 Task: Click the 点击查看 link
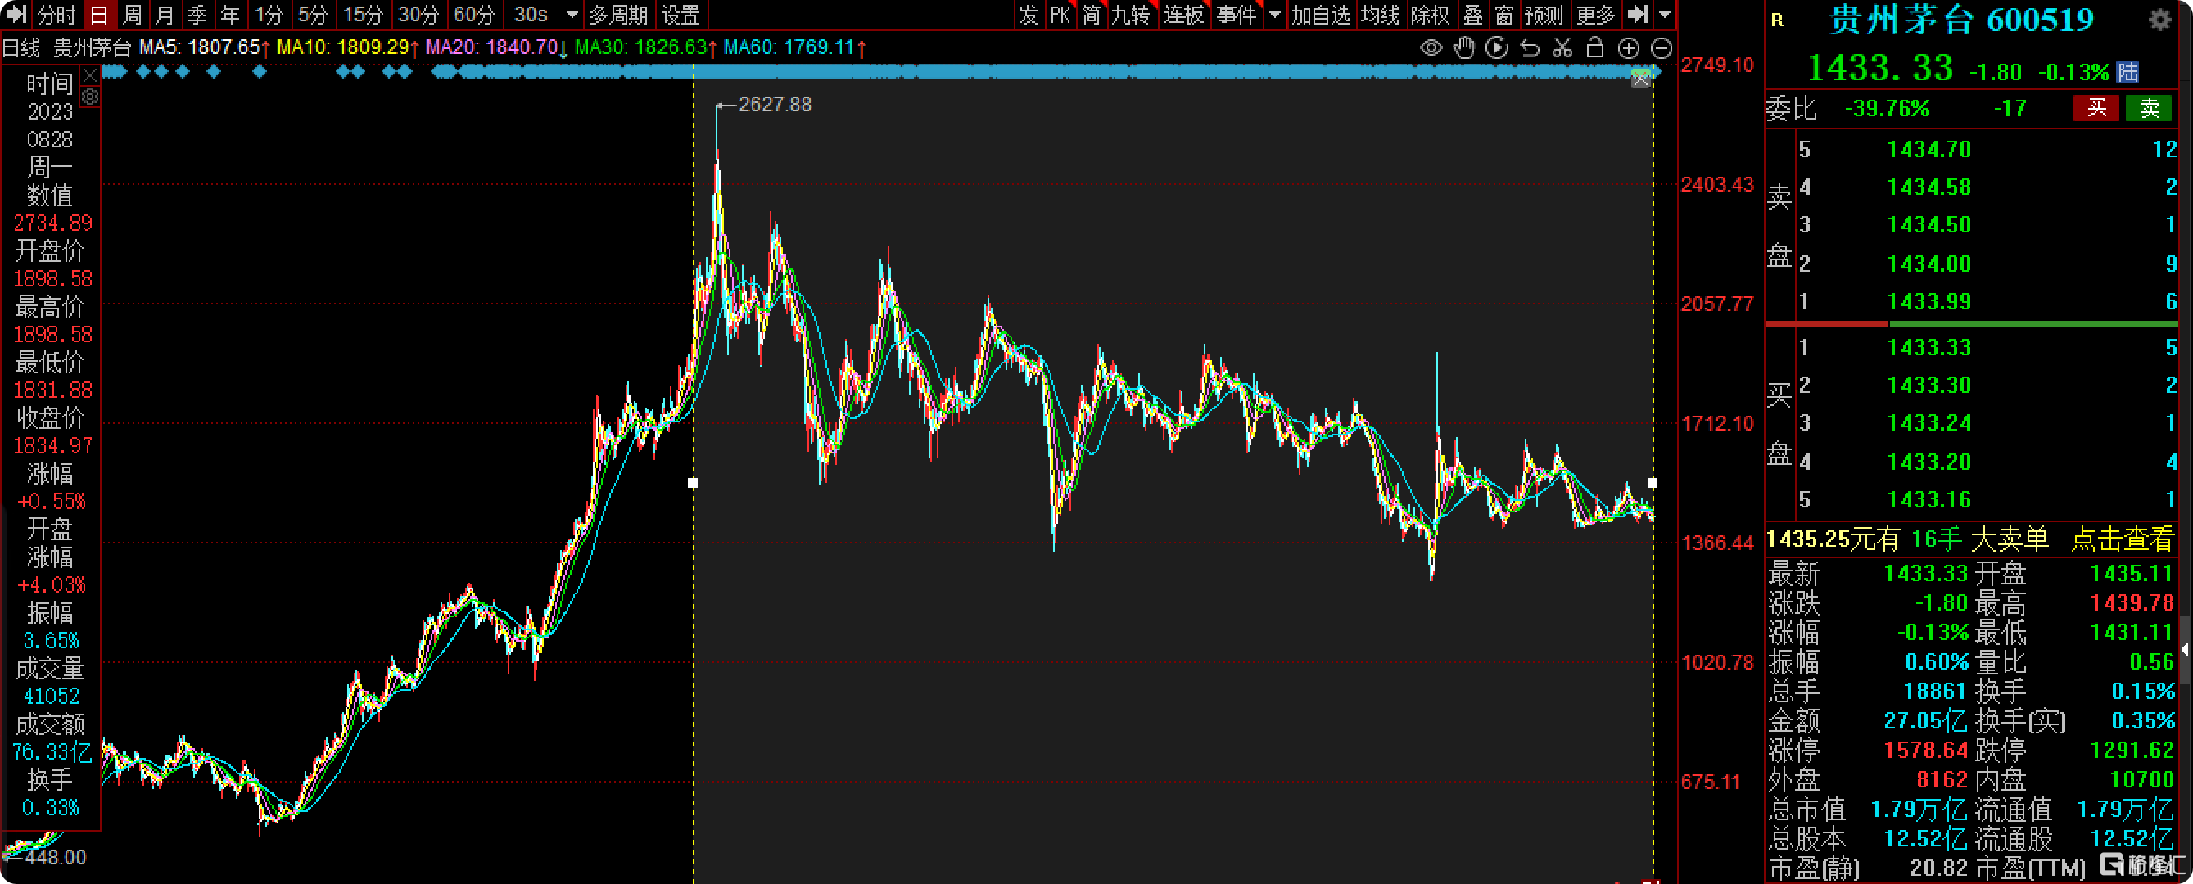(2122, 539)
